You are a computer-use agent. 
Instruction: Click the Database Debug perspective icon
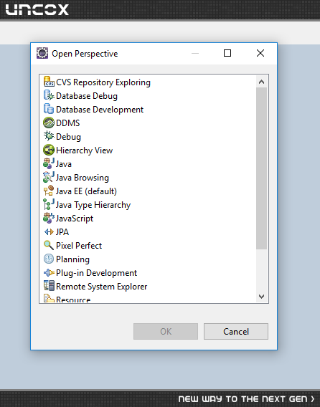49,95
